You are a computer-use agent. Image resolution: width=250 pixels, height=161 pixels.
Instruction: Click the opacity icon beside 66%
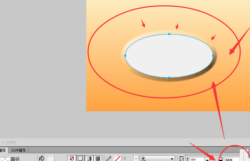click(x=221, y=159)
